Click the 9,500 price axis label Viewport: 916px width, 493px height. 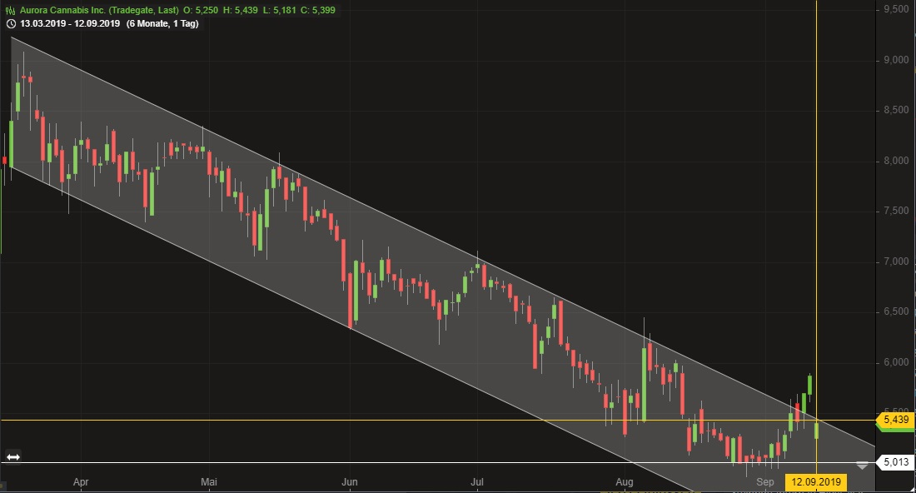(x=896, y=9)
